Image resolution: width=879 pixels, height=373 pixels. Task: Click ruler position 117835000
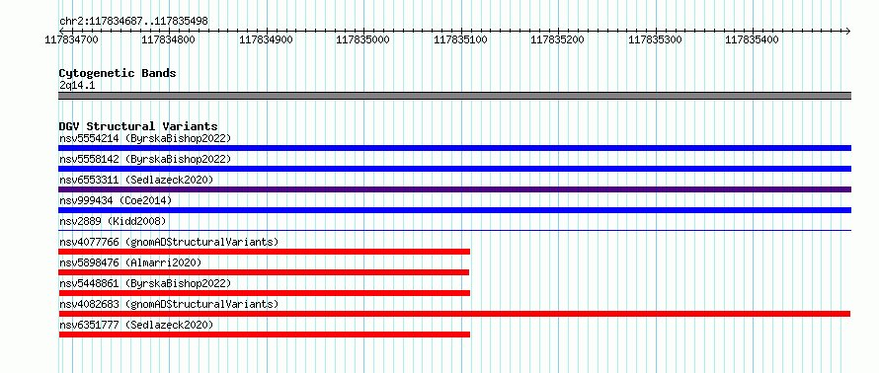[x=363, y=40]
